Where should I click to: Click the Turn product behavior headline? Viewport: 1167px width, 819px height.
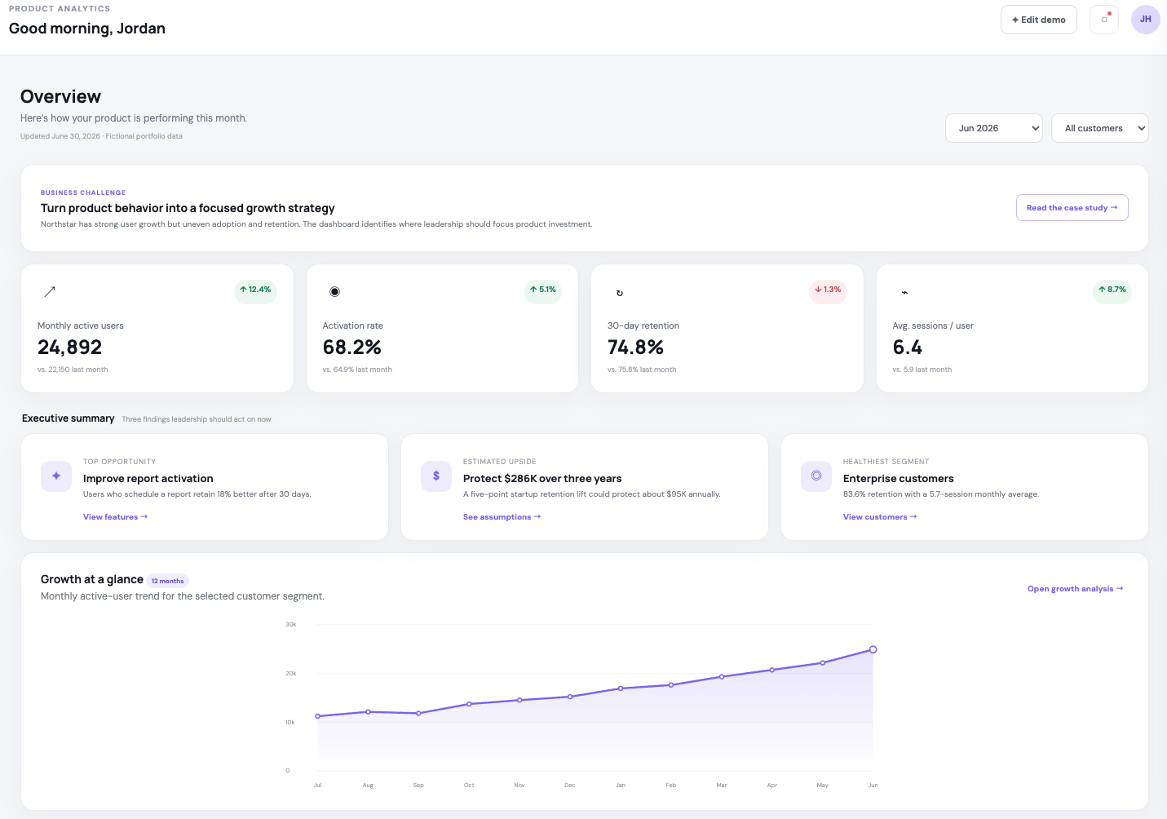(188, 208)
